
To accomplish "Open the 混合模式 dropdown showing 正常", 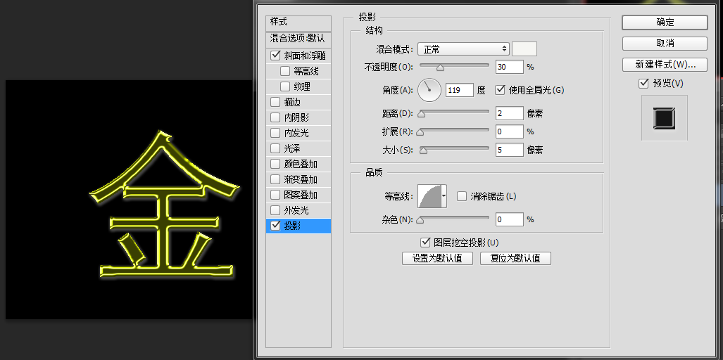I will [463, 49].
